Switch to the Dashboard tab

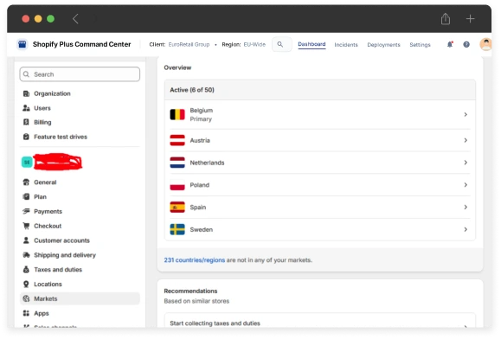pos(312,44)
